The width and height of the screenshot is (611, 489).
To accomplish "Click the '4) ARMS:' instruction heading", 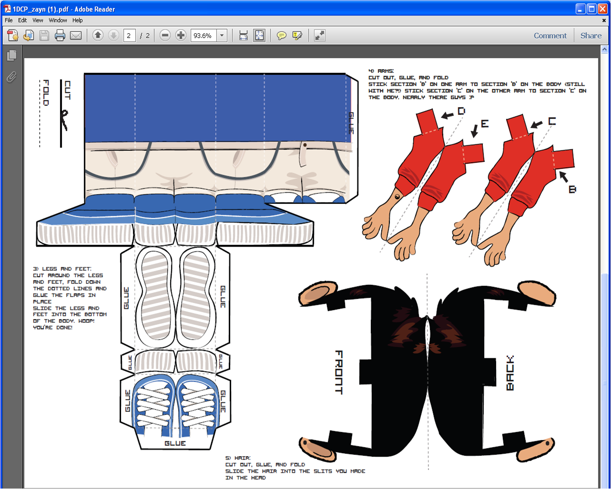I will (x=381, y=71).
